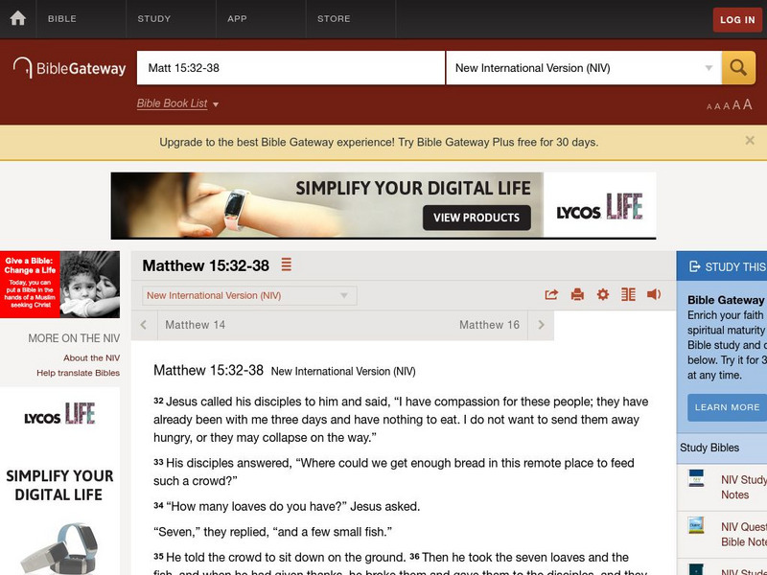Focus the passage search field with Matt 15:32-38
Image resolution: width=767 pixels, height=575 pixels.
click(291, 68)
